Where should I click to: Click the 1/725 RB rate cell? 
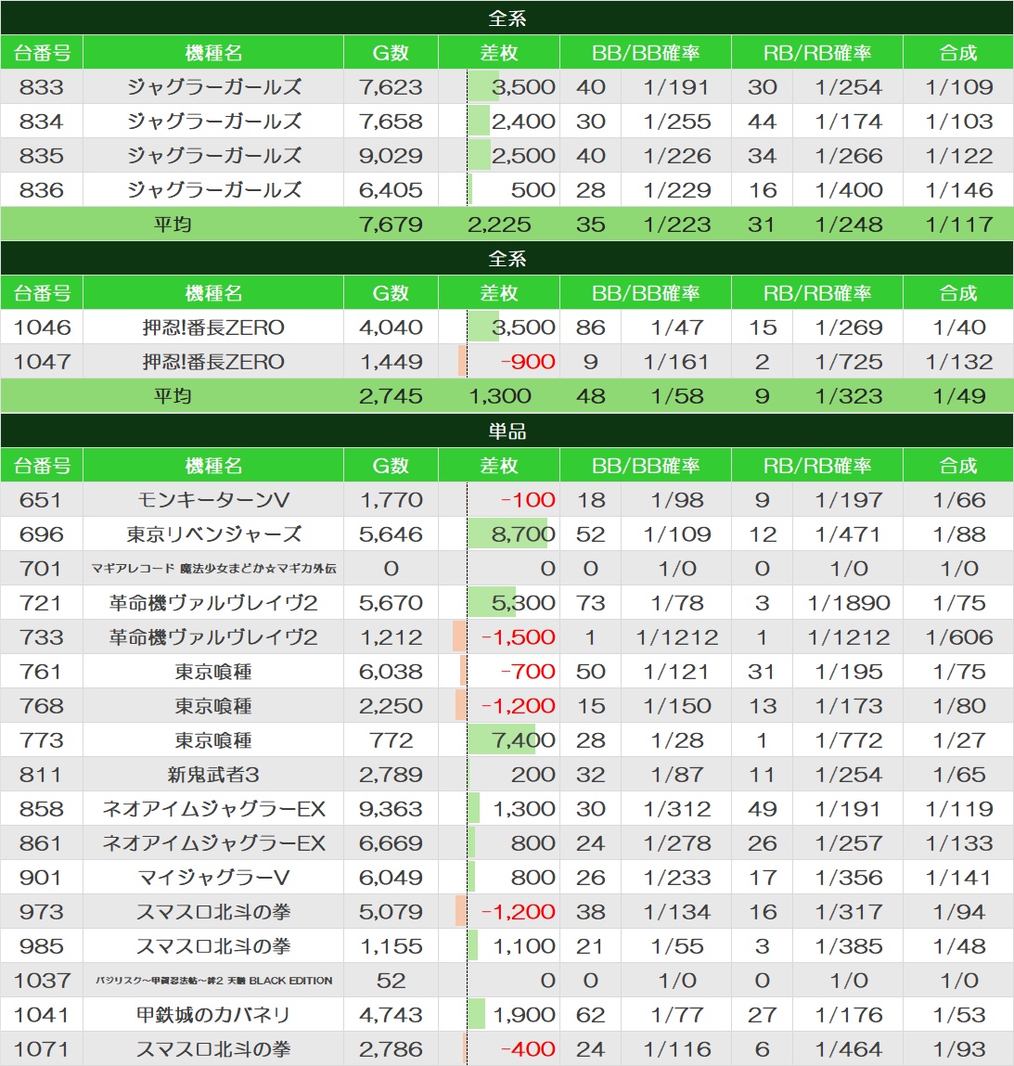coord(848,362)
